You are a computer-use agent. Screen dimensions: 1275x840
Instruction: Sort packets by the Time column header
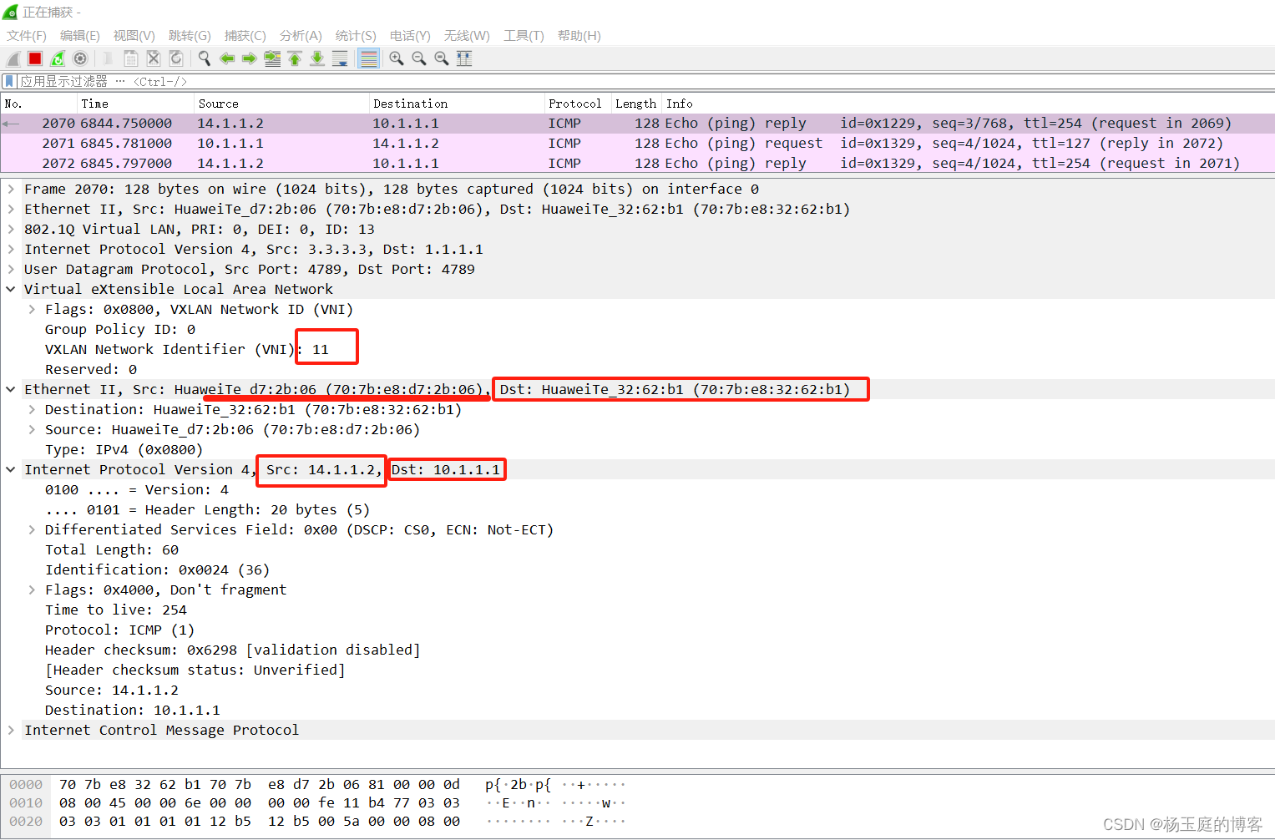pos(135,104)
